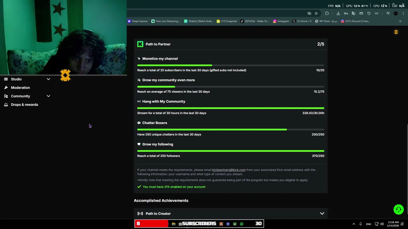Open the browser extensions puzzle icon
Screen dimensions: 408x229
pyautogui.click(x=327, y=13)
